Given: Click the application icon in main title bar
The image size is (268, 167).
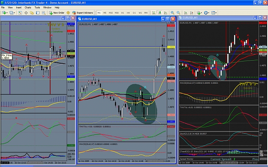Looking at the screenshot, I should click(x=2, y=3).
